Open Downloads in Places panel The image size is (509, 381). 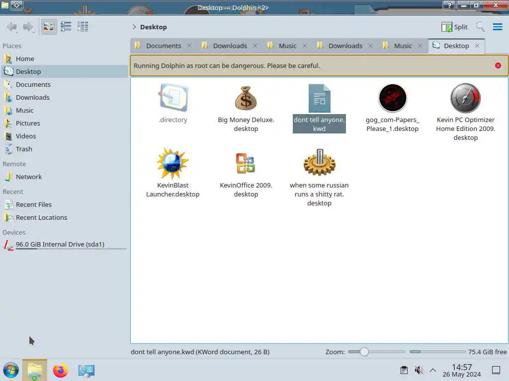coord(64,98)
